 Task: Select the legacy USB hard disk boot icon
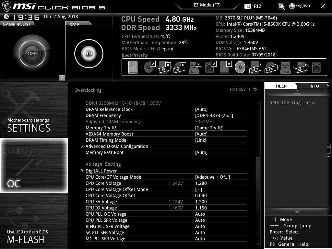pos(255,67)
